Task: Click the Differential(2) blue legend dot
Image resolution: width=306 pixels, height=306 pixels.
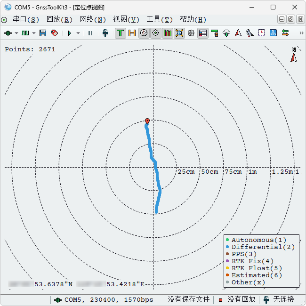Action: (x=227, y=247)
